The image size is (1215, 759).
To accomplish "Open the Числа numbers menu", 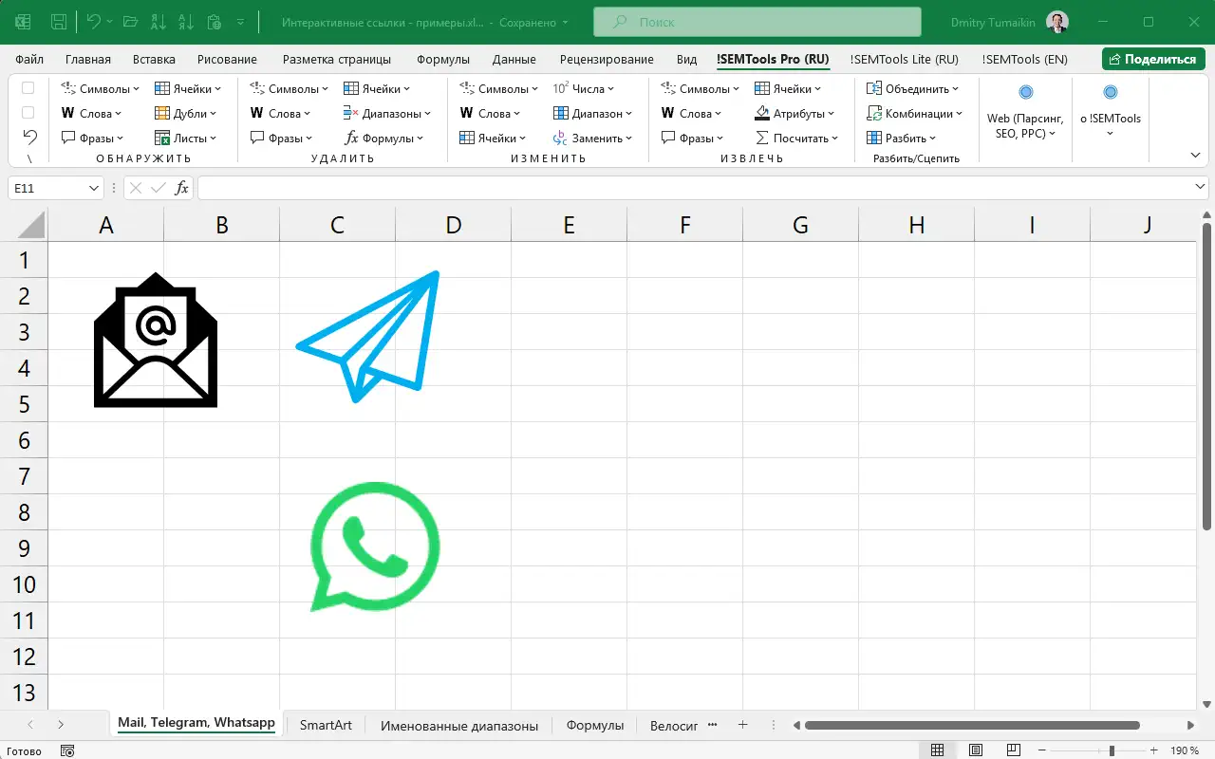I will coord(583,88).
